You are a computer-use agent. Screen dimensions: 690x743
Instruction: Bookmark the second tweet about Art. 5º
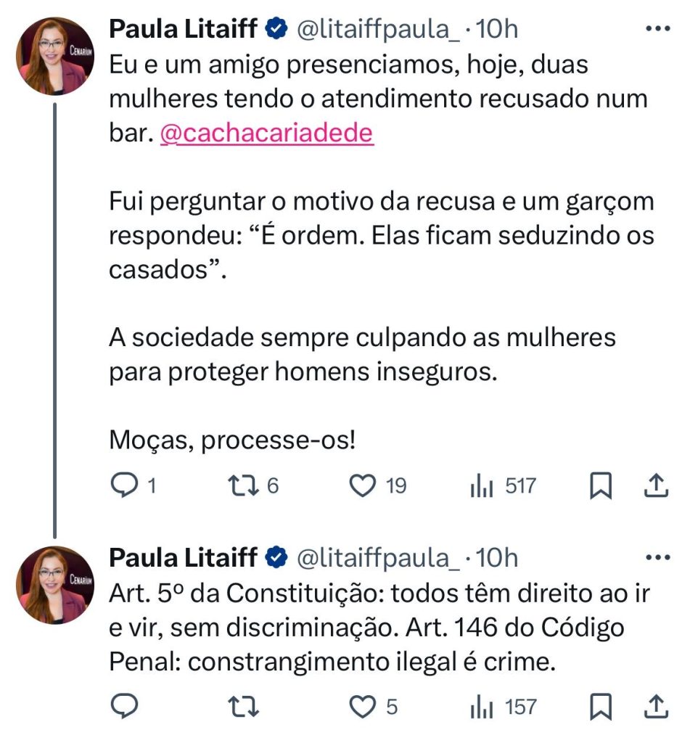click(599, 705)
